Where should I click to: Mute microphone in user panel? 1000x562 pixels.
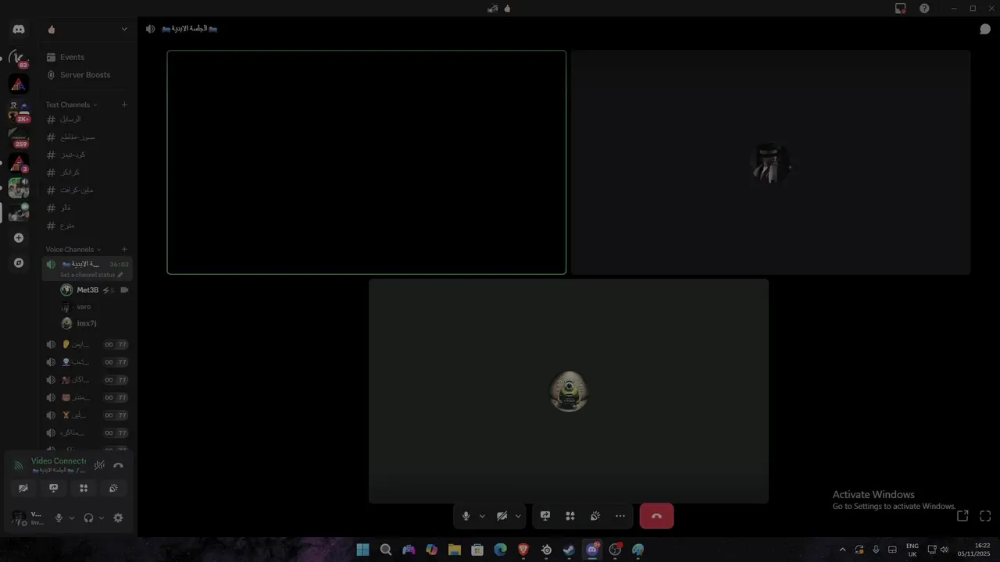(x=59, y=518)
